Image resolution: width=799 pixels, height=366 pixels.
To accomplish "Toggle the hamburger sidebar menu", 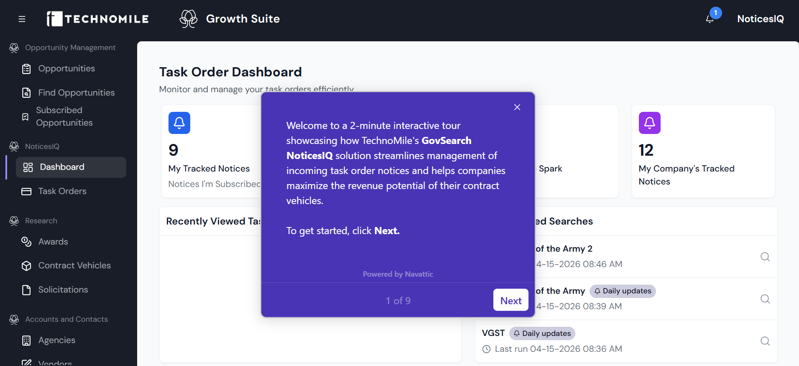I will pos(22,19).
